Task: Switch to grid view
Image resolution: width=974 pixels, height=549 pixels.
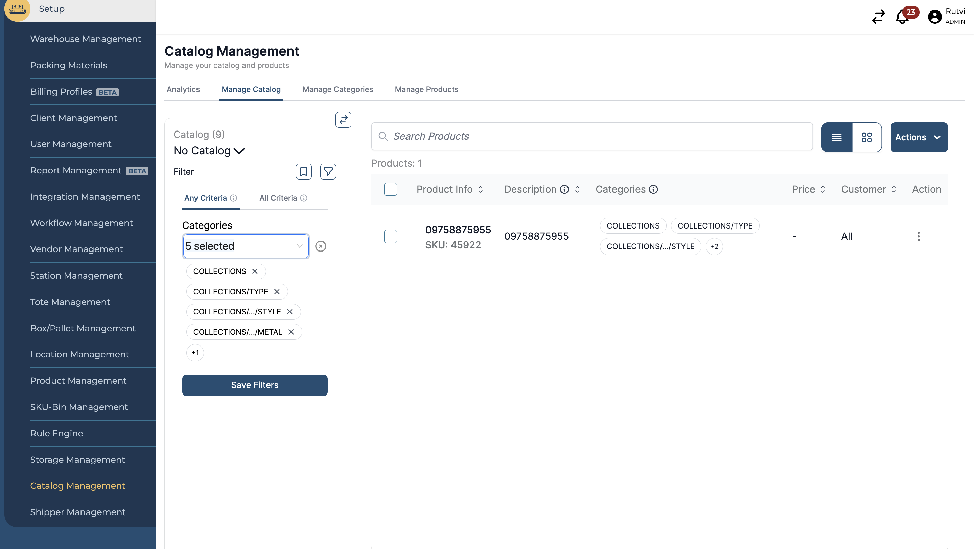Action: 866,137
